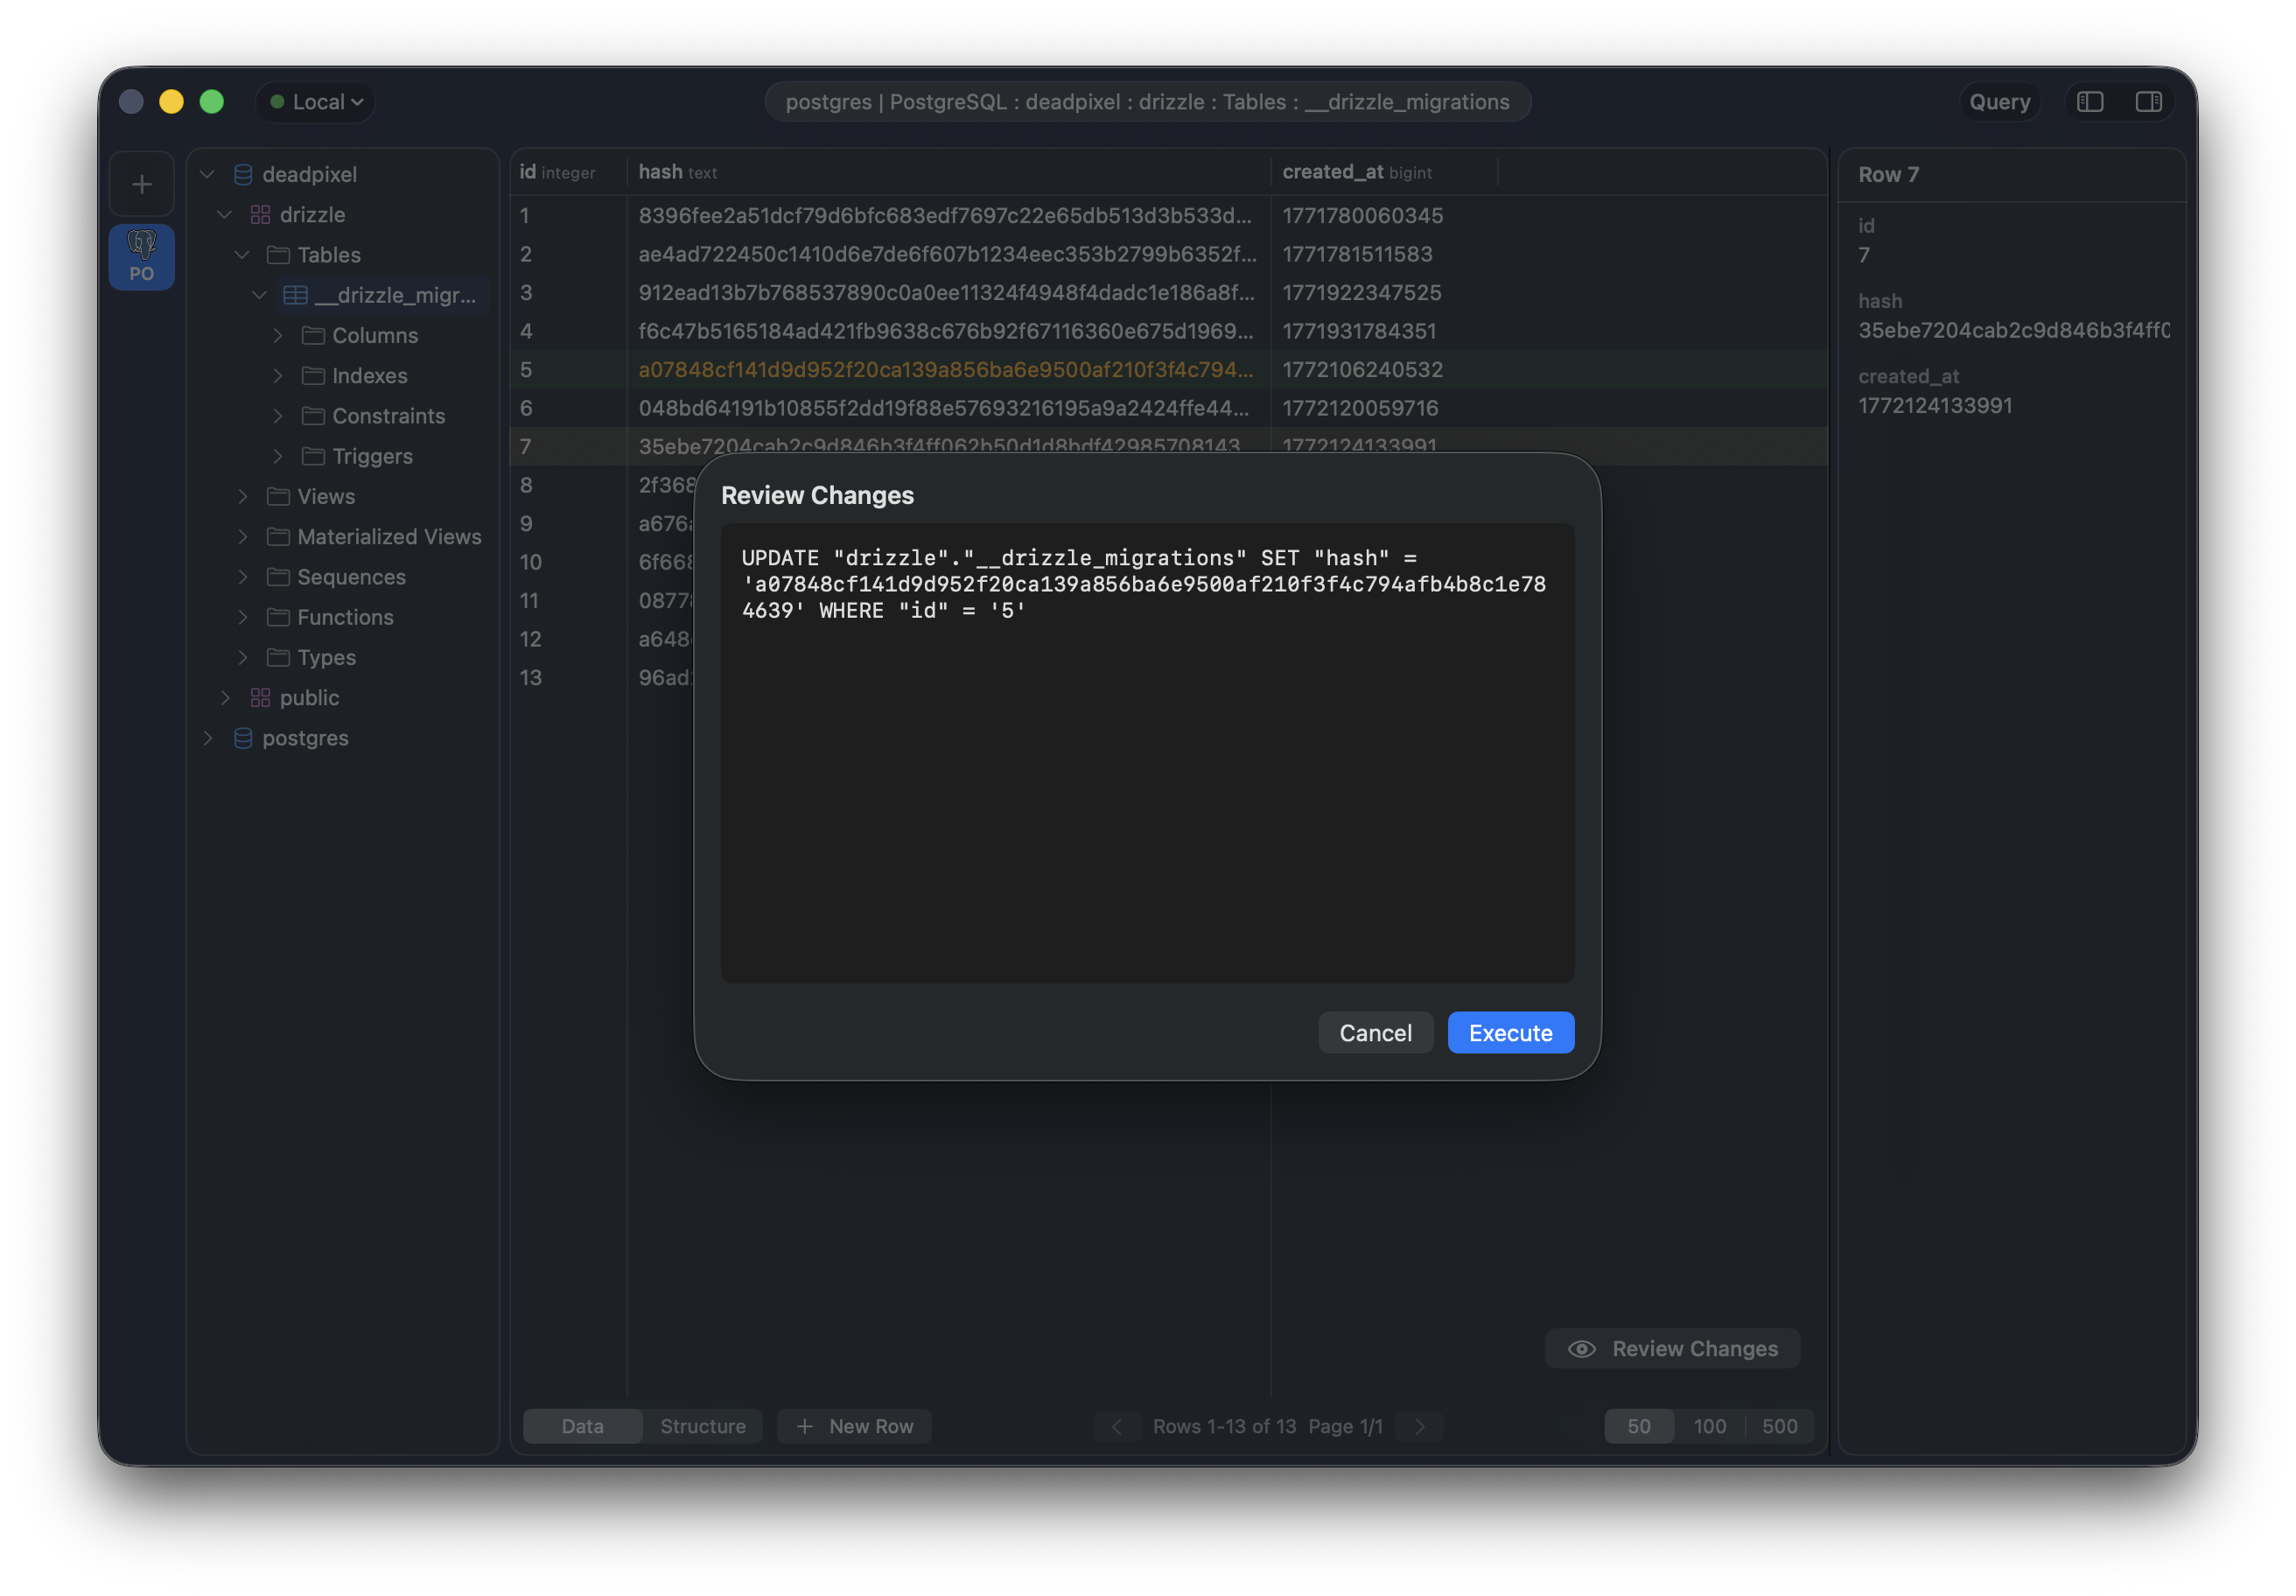Click the eye icon beside Review Changes
2296x1596 pixels.
(1582, 1348)
